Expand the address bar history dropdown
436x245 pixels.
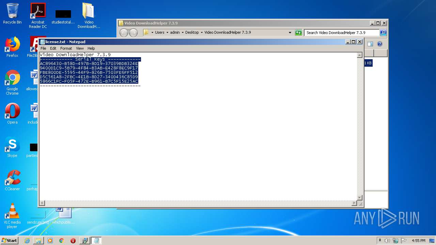[290, 33]
